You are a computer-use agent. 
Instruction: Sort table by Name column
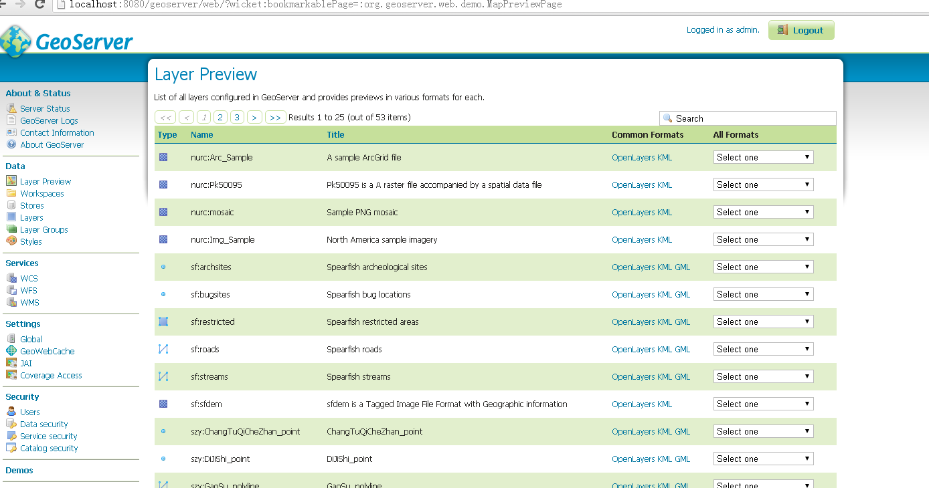tap(201, 134)
